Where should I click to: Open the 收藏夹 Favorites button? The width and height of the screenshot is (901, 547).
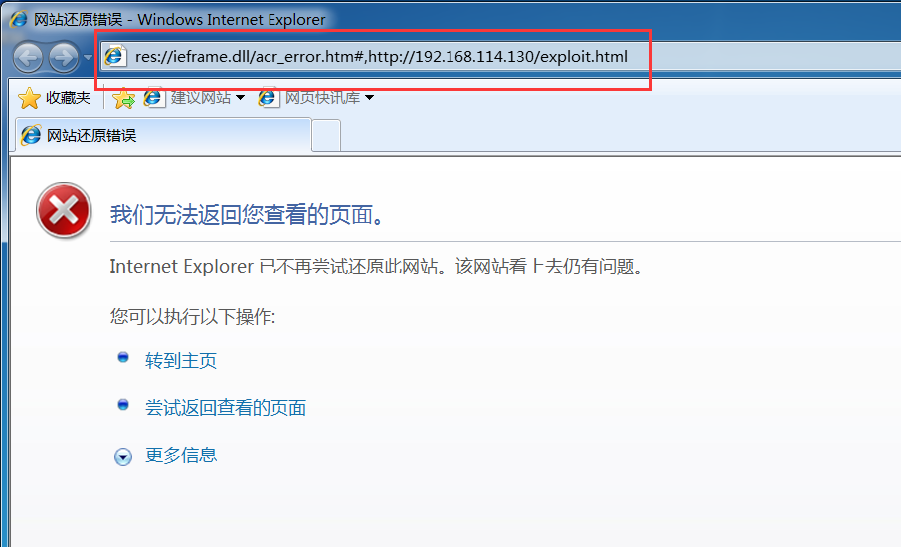click(x=54, y=98)
